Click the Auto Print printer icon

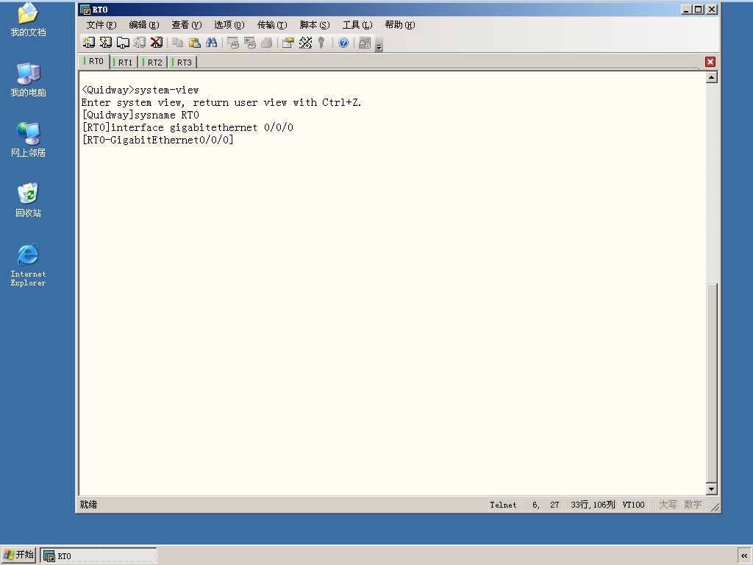[267, 43]
